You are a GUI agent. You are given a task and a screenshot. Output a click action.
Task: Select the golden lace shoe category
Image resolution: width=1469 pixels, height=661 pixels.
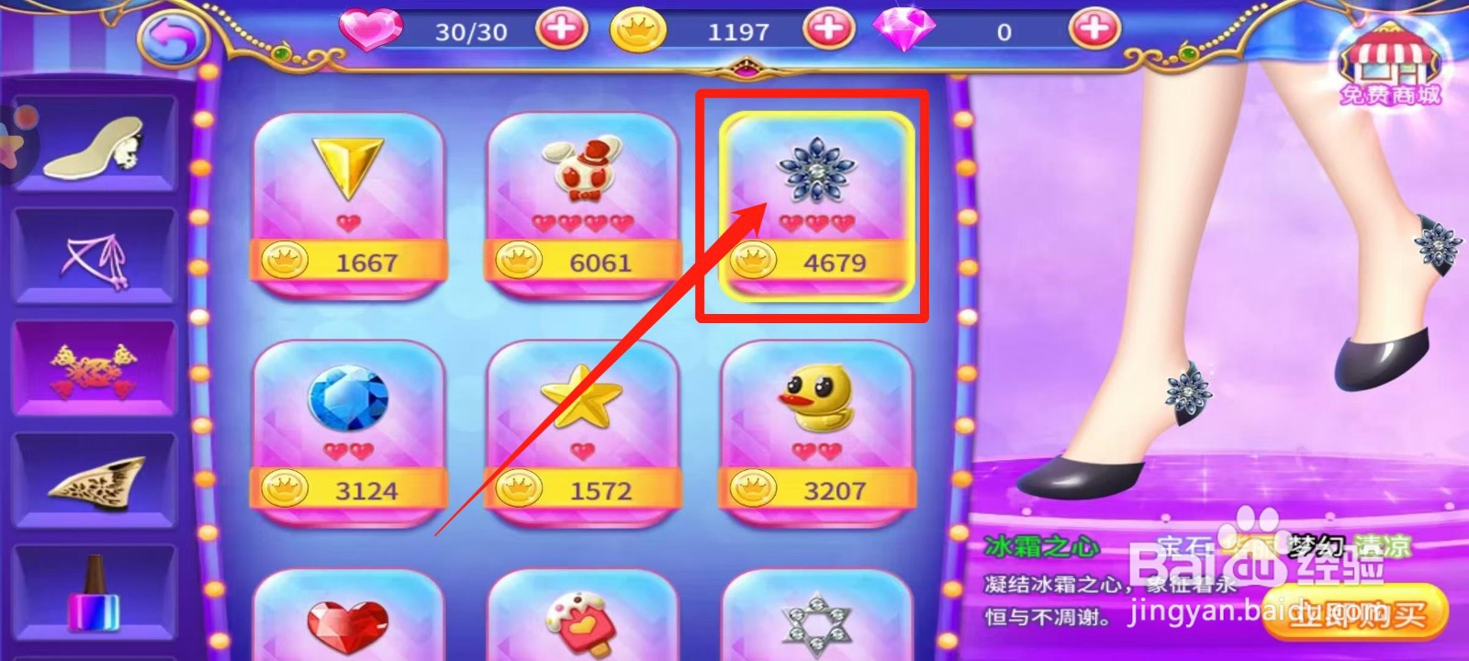94,480
